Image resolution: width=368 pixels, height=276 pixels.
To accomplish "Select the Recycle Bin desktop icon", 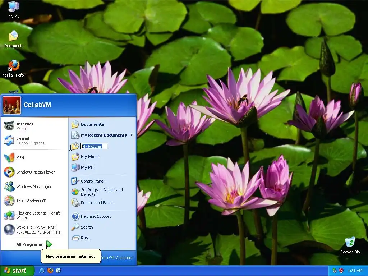I will click(350, 245).
